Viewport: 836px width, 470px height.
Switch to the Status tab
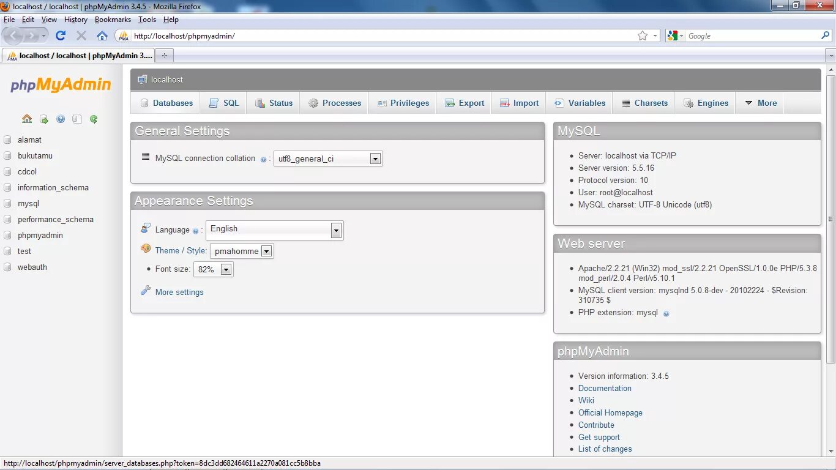pos(274,103)
